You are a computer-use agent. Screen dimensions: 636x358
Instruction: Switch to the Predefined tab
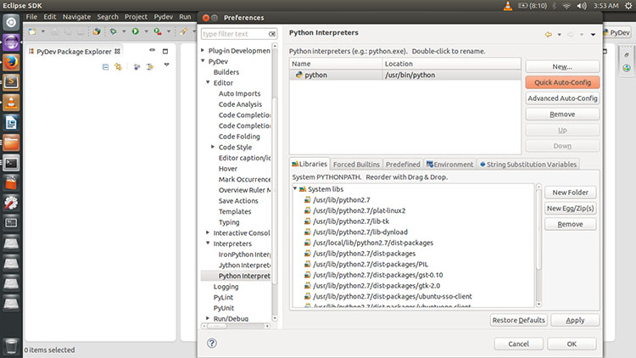(403, 165)
